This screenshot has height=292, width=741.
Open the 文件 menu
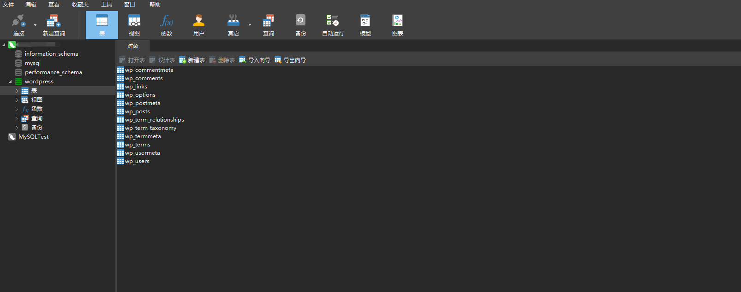click(x=8, y=5)
